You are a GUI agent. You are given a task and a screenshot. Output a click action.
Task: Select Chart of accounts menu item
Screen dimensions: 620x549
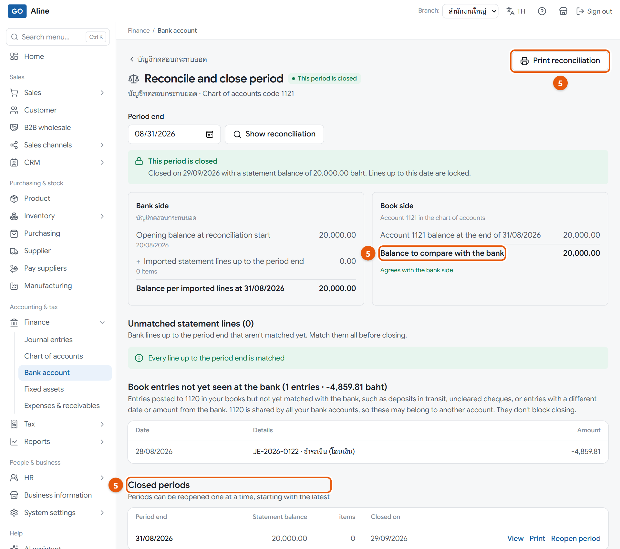(x=54, y=356)
